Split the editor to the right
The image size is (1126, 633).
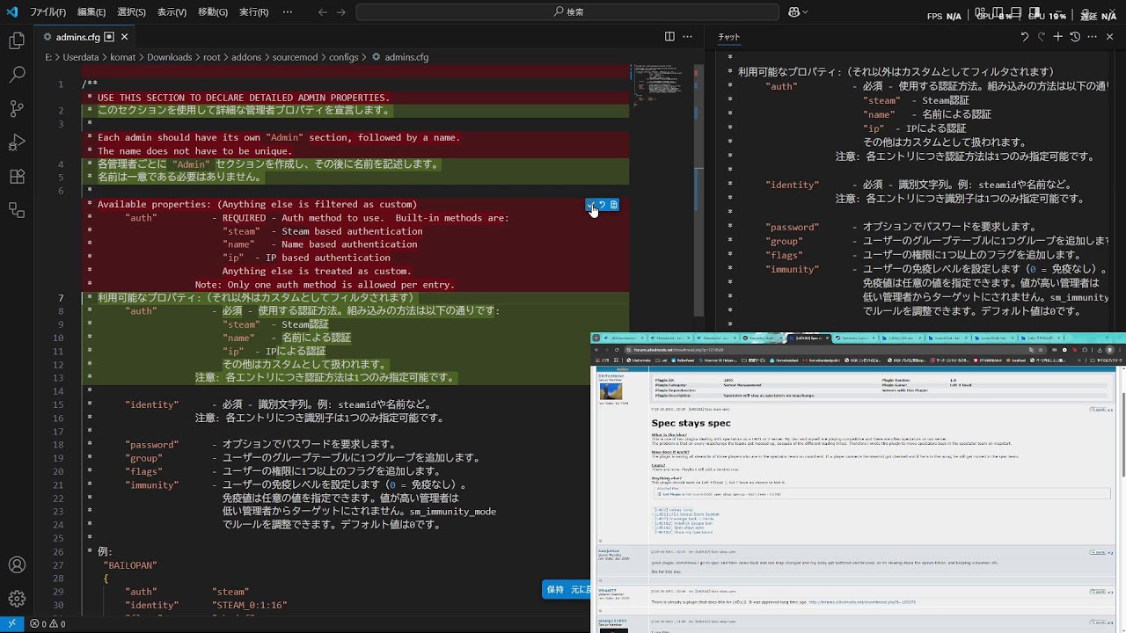coord(669,37)
